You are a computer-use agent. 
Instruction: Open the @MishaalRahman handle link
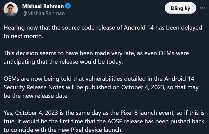[x=43, y=13]
